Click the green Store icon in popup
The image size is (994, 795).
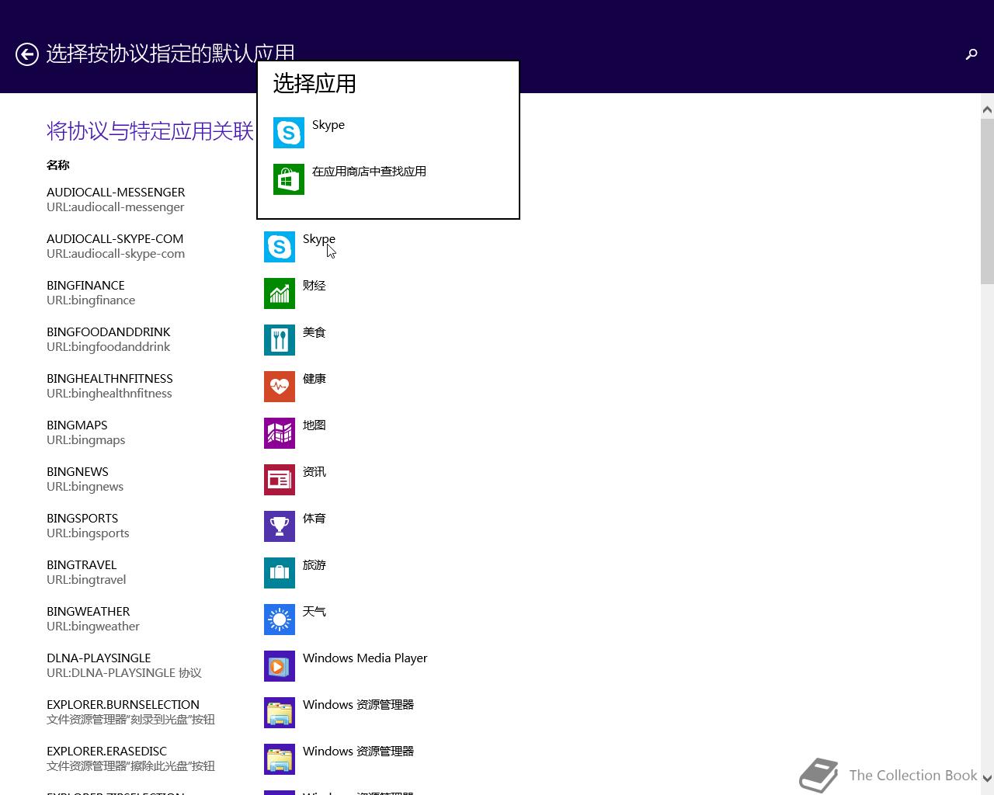click(x=289, y=179)
